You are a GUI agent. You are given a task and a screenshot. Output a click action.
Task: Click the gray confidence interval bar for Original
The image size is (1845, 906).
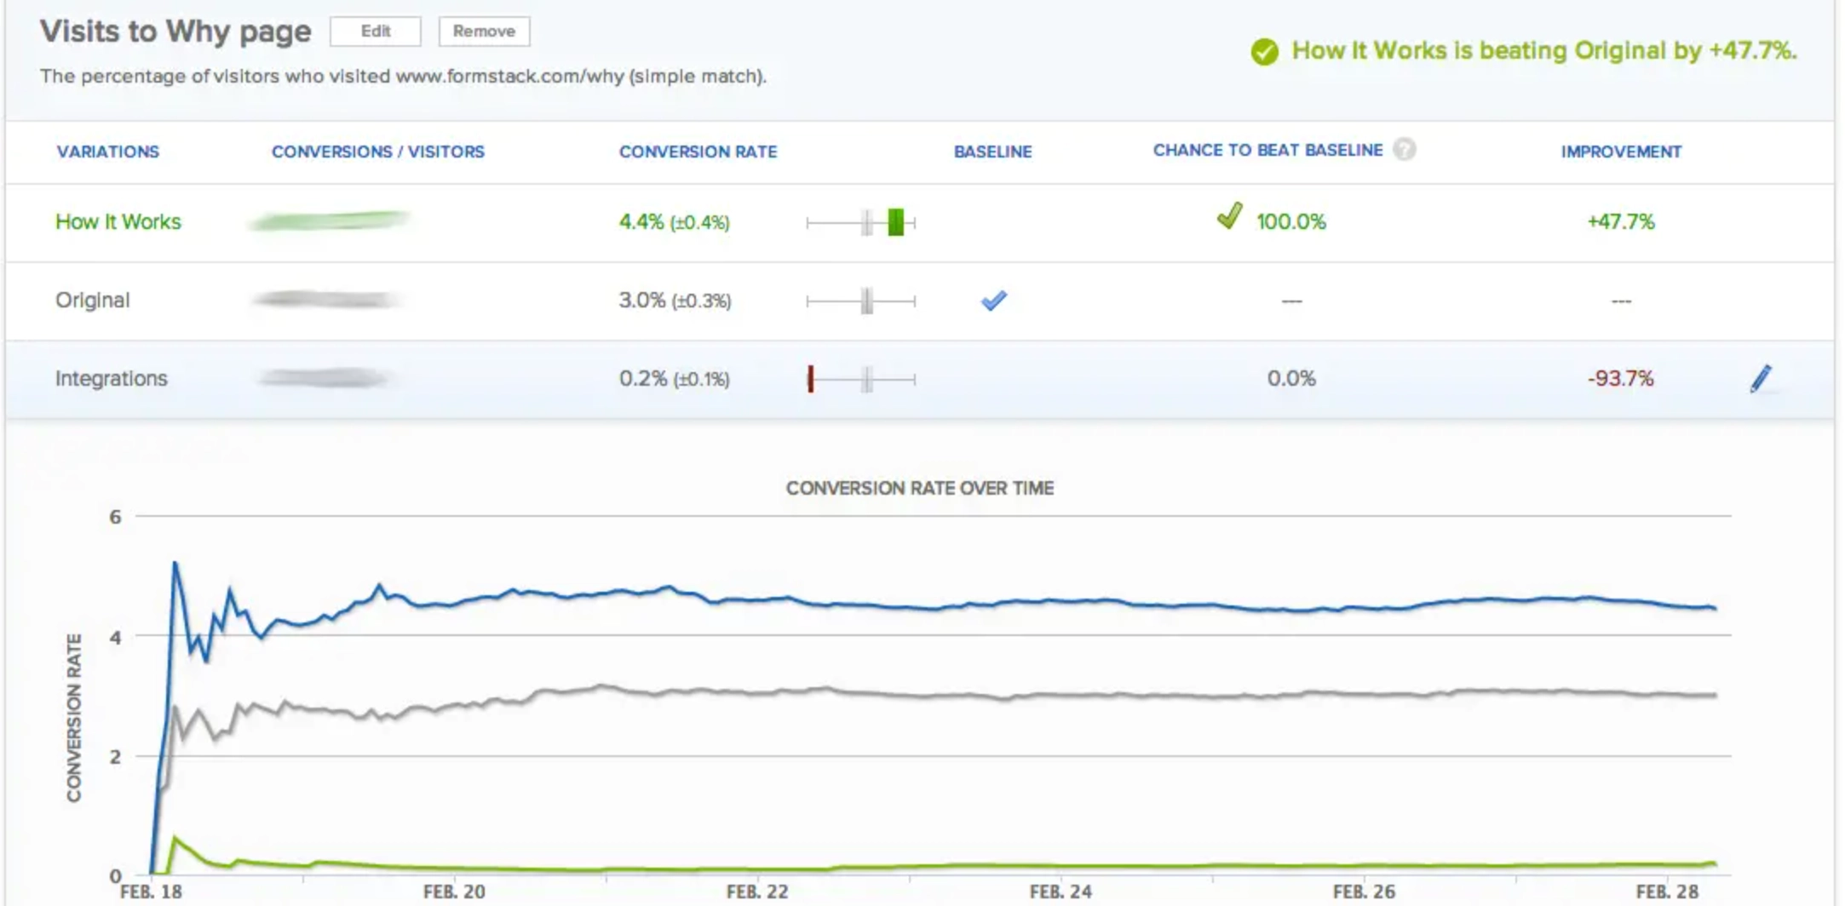866,301
